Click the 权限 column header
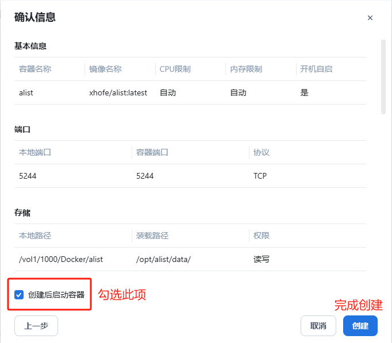The width and height of the screenshot is (392, 343). tap(262, 236)
